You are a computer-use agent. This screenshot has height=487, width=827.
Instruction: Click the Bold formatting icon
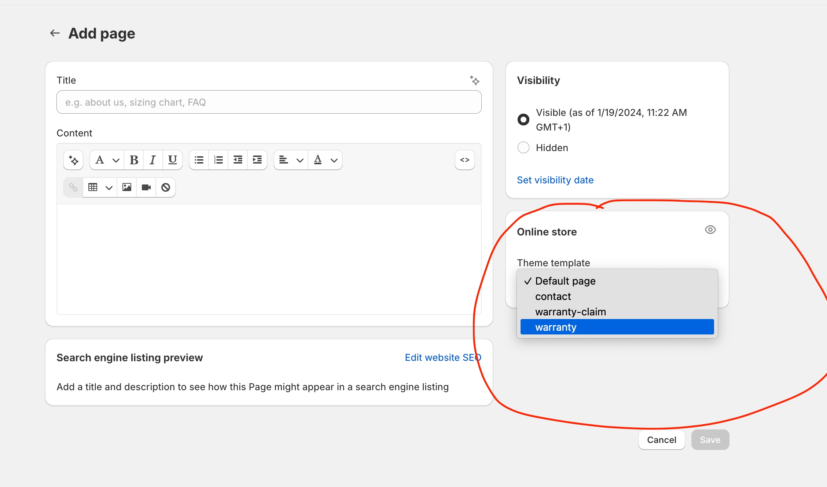point(134,160)
